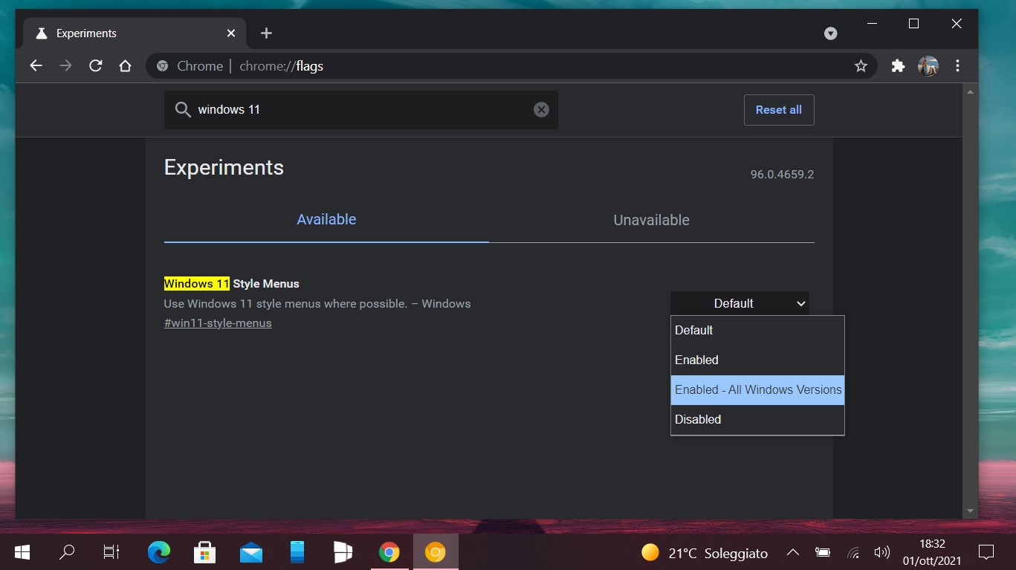The width and height of the screenshot is (1016, 570).
Task: Click the Default dropdown selector
Action: click(740, 303)
